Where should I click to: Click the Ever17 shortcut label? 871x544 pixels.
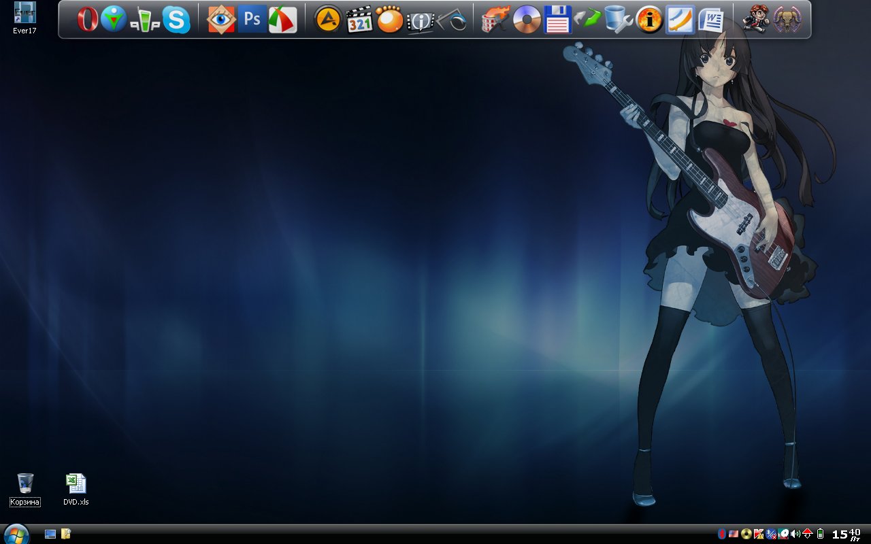click(x=25, y=31)
